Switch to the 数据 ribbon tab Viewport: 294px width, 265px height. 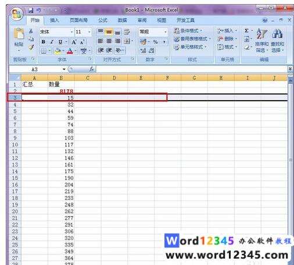tap(123, 20)
